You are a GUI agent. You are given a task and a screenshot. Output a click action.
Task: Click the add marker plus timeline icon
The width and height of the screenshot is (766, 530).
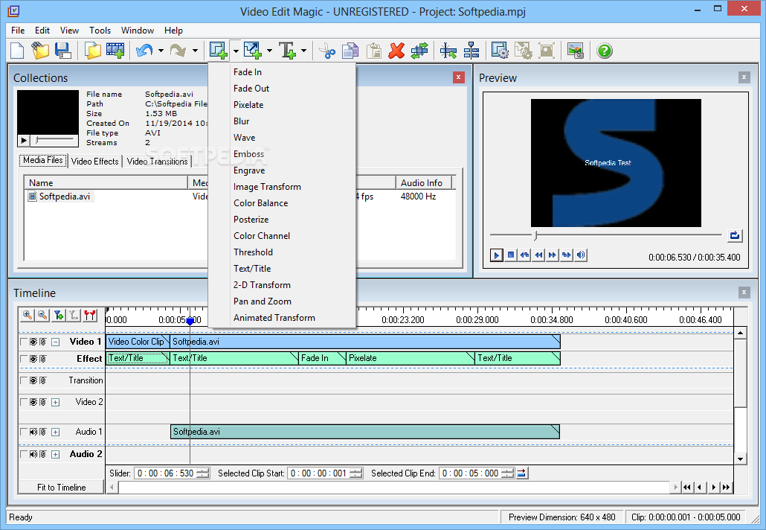(x=59, y=316)
